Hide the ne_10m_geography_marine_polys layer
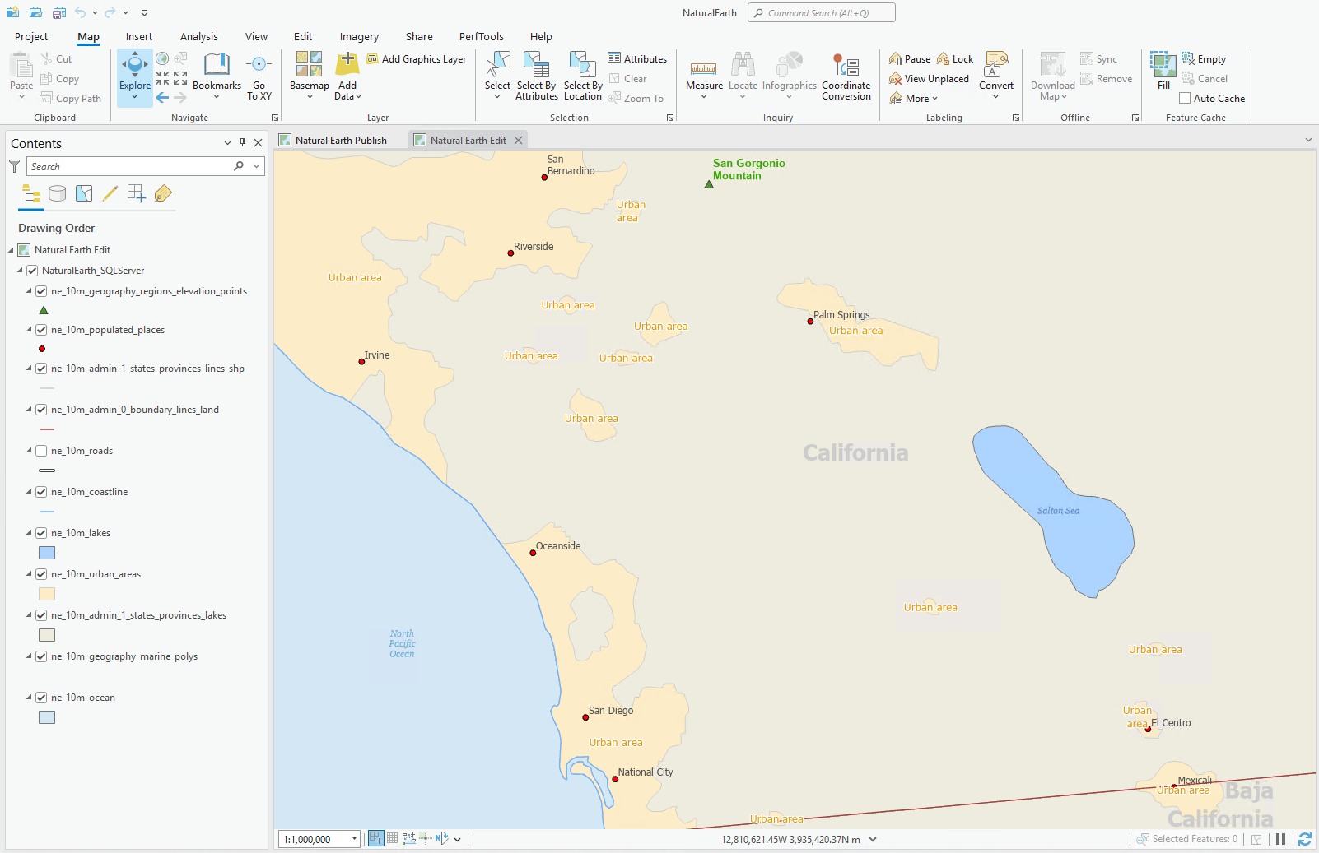Screen dimensions: 1319x853 [41, 656]
